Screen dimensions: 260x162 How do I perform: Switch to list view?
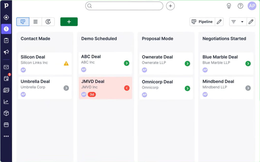click(x=36, y=22)
